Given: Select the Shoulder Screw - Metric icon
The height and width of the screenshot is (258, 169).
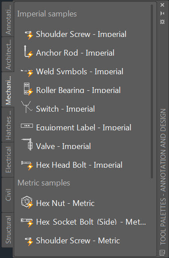Looking at the screenshot, I should tap(29, 241).
